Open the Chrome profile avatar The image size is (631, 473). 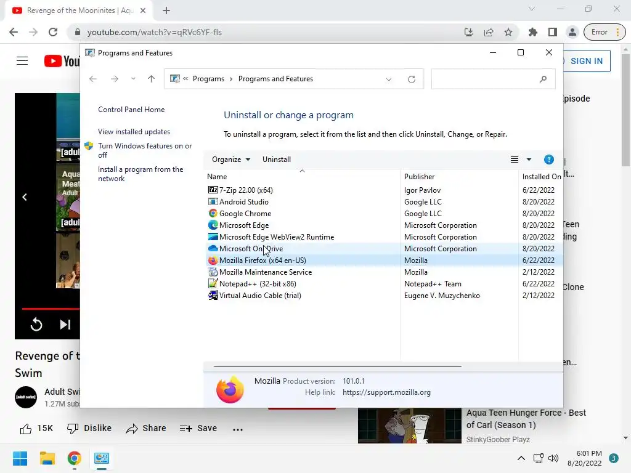pyautogui.click(x=572, y=32)
